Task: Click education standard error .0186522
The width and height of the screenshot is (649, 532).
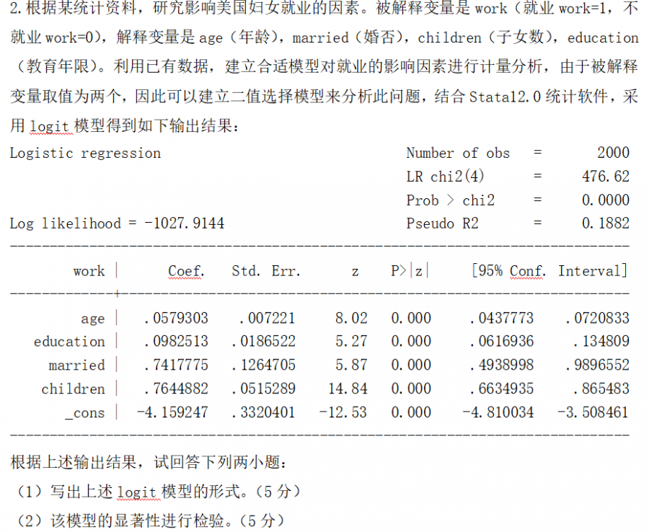Action: click(x=263, y=341)
